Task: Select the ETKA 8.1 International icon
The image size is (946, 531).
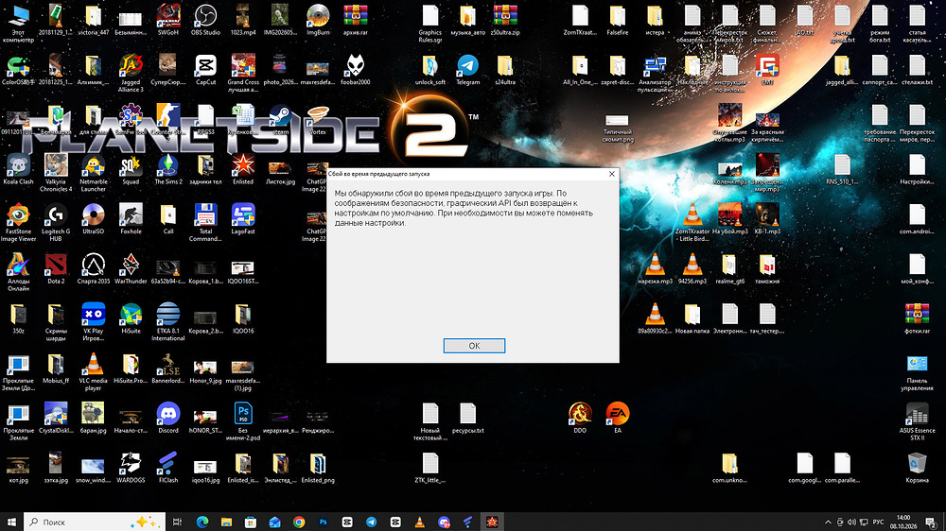Action: 168,322
